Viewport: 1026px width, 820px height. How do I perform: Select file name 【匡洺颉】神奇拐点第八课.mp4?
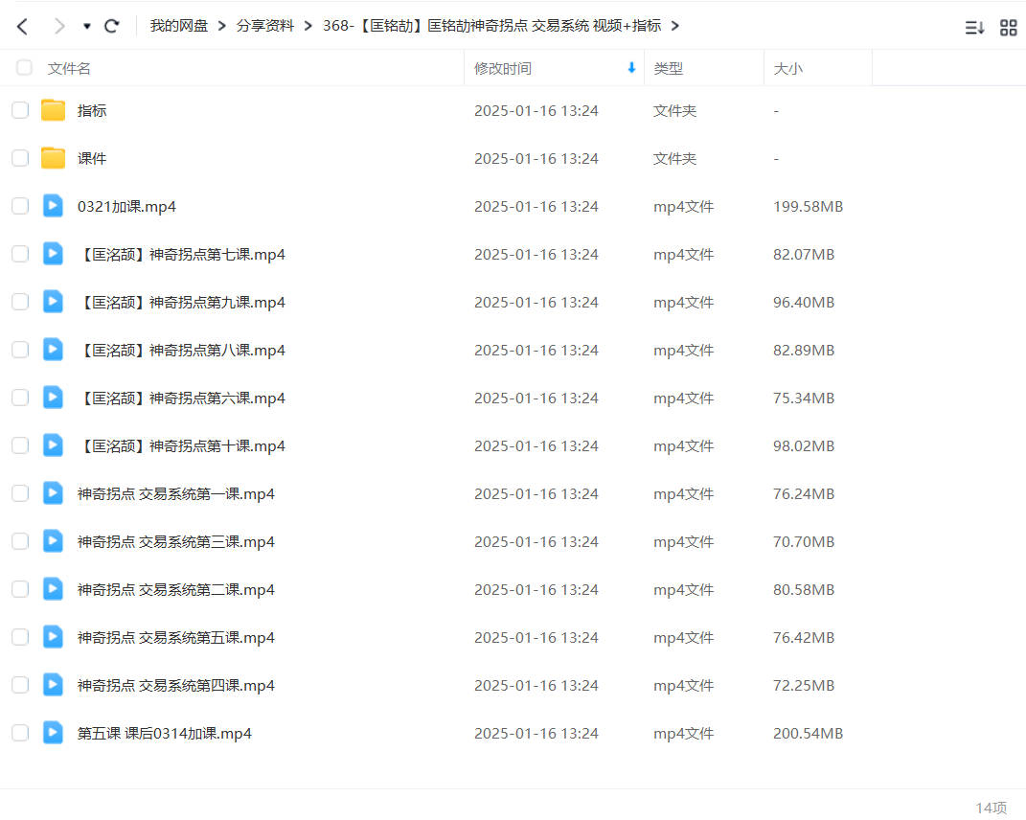point(181,350)
